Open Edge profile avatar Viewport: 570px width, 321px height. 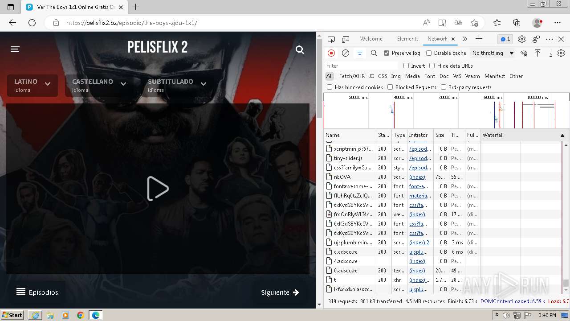click(x=537, y=23)
